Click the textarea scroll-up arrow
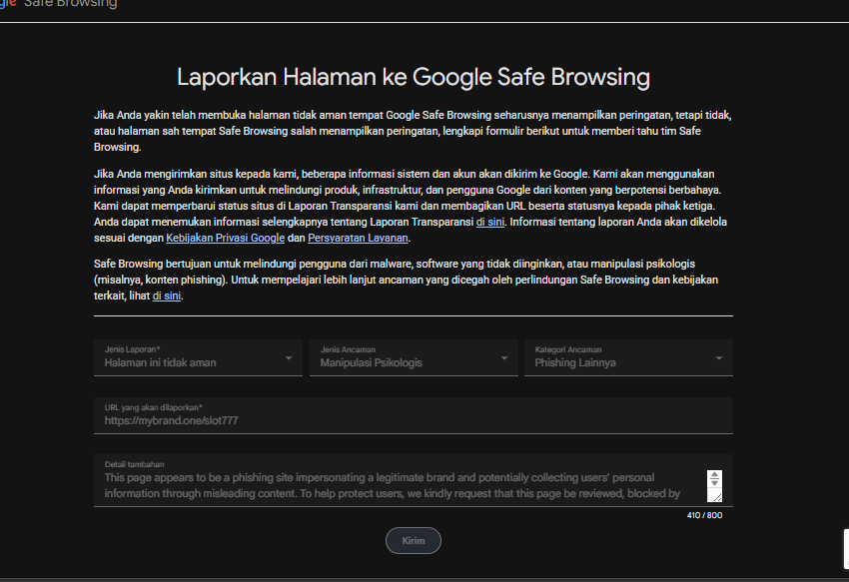 point(715,474)
